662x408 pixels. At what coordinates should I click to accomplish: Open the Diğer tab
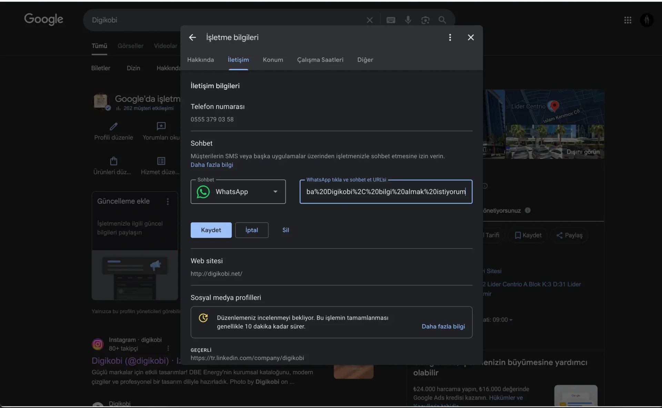(365, 60)
